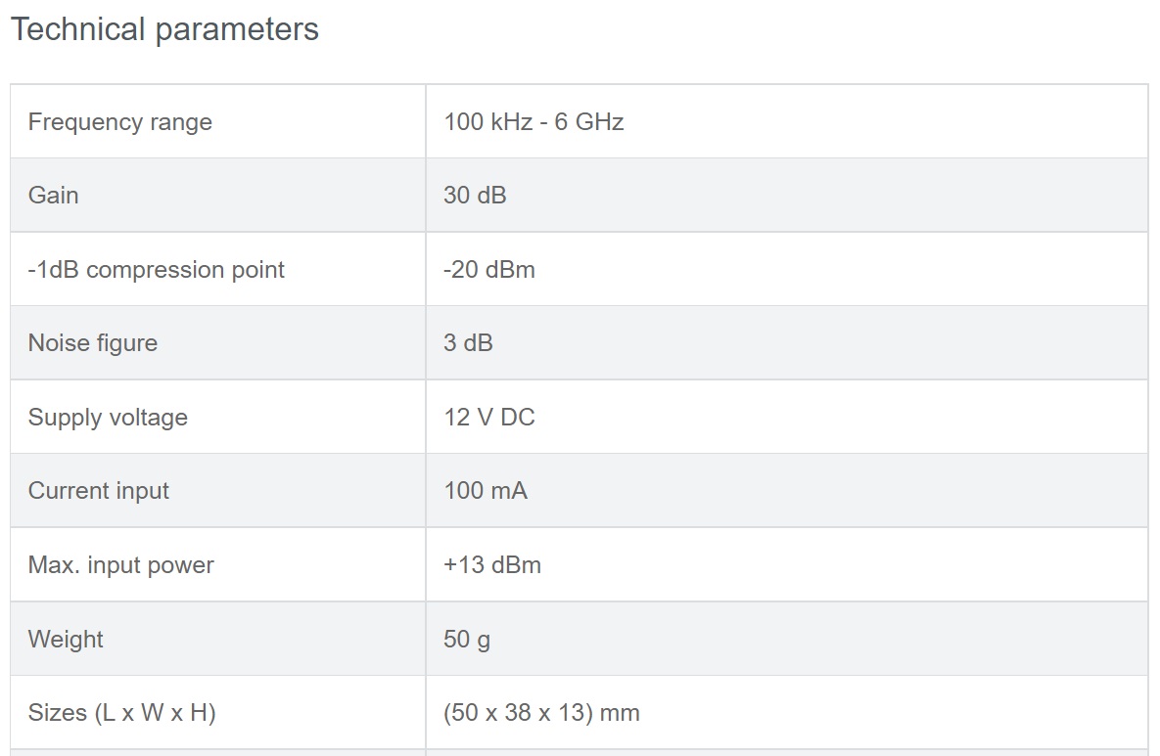Screen dimensions: 1160x756
Task: Click the (50 x 38 x 13) mm value
Action: coord(541,713)
